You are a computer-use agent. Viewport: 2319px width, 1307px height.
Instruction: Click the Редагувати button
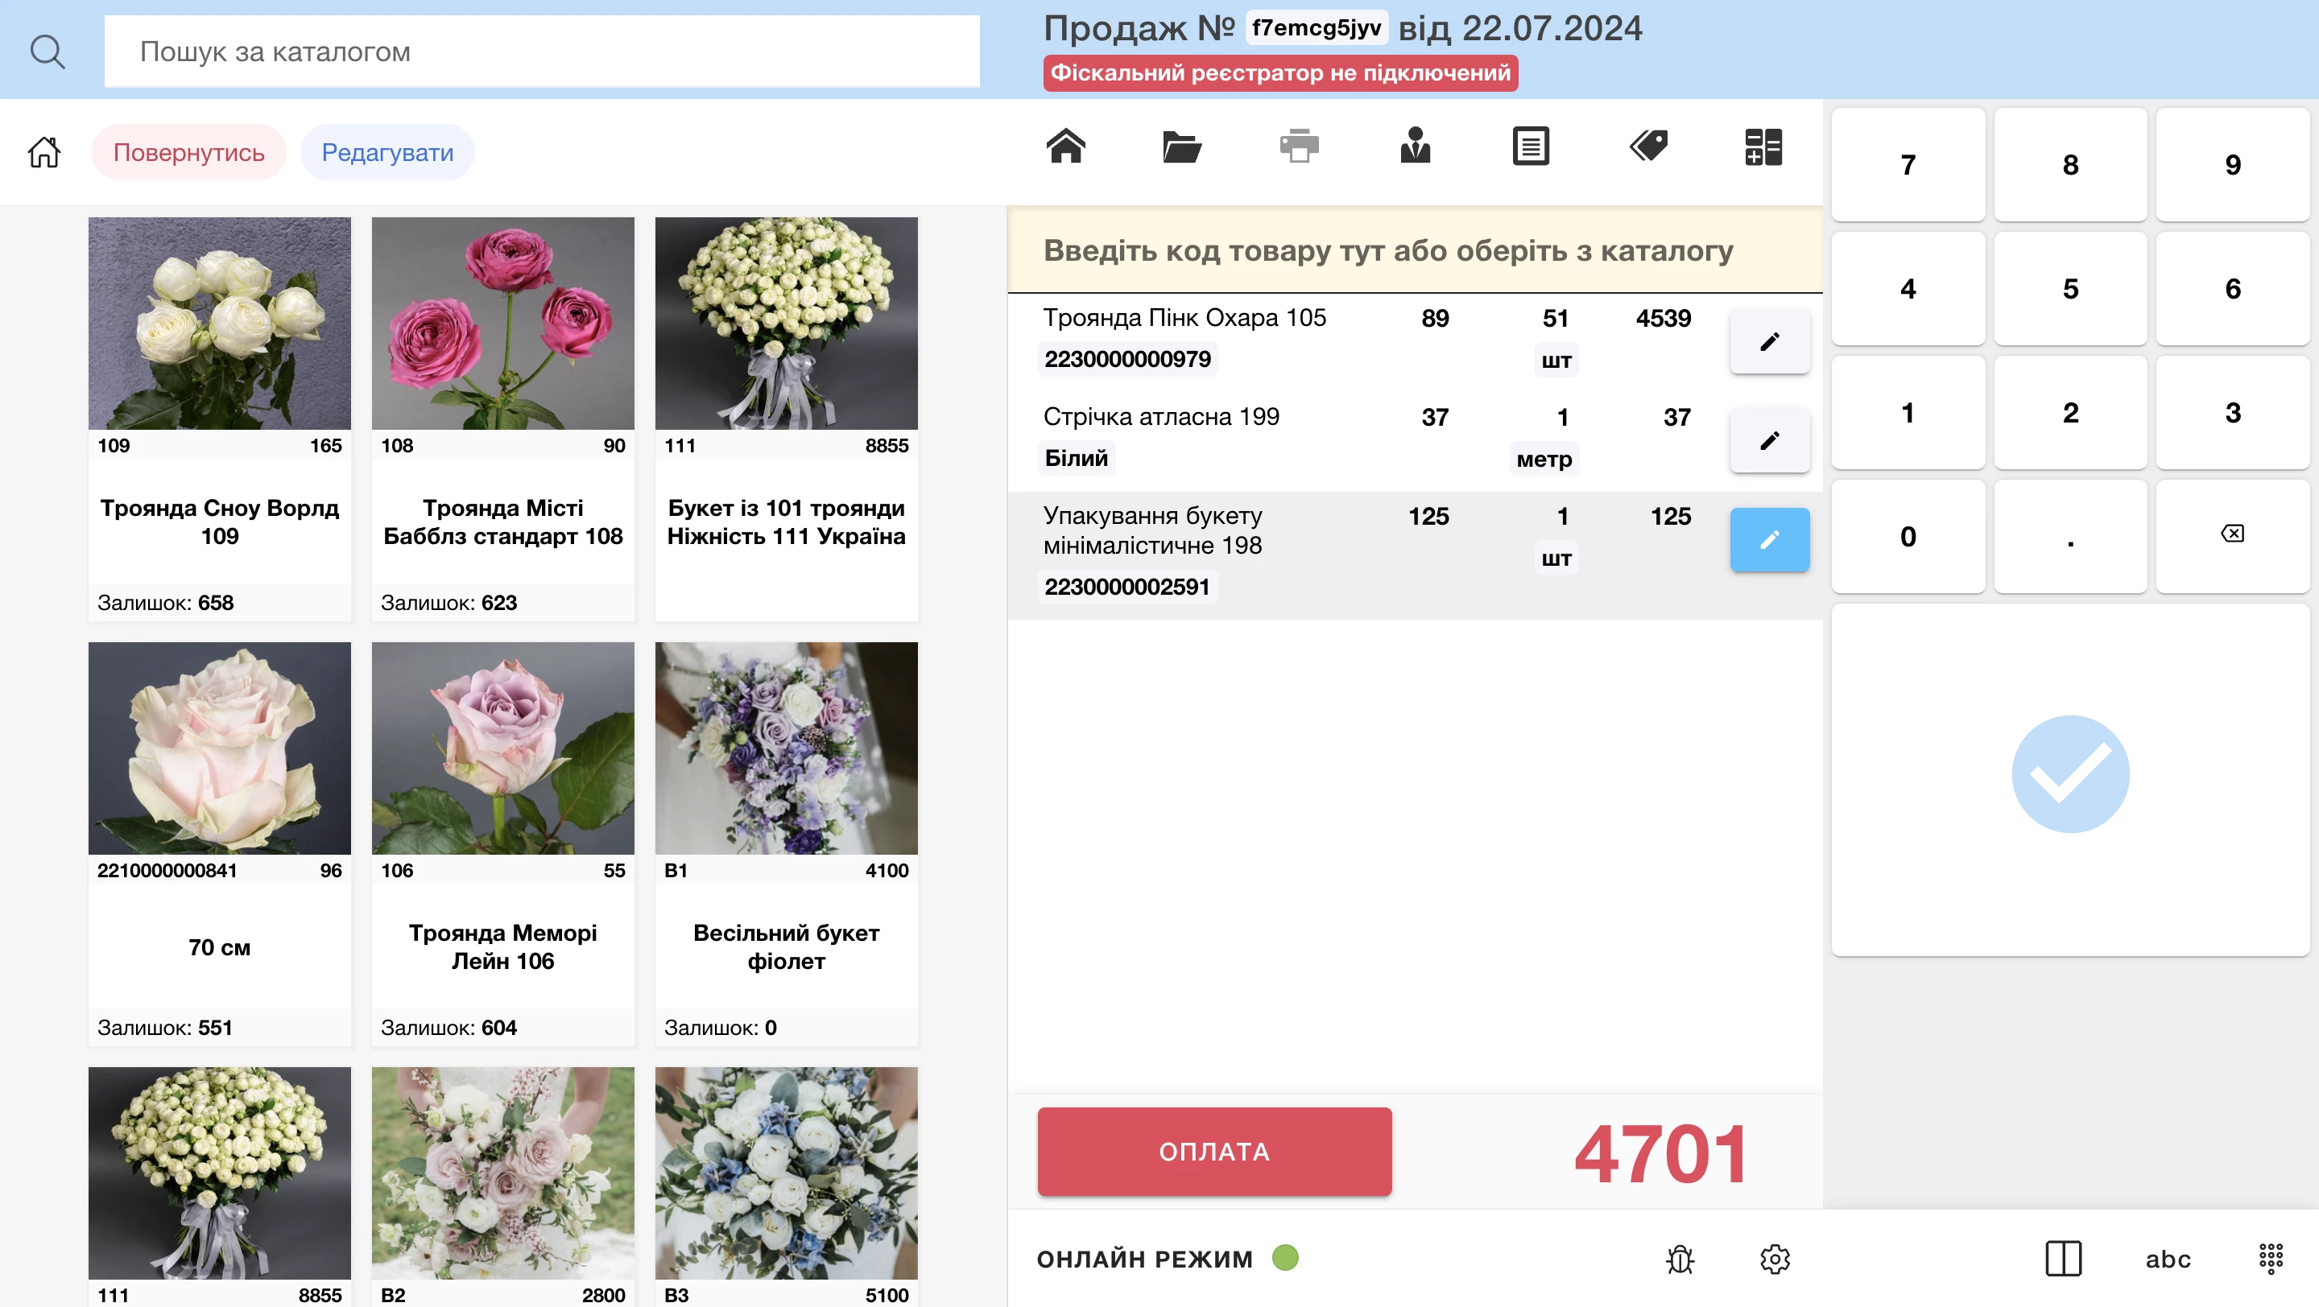tap(387, 152)
